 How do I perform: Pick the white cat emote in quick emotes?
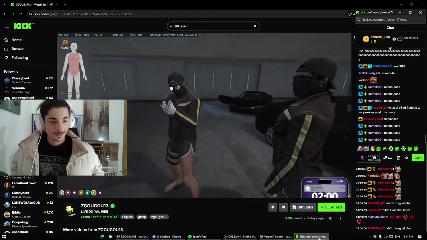[x=366, y=149]
